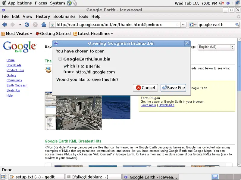Expand the address bar URL history dropdown
Viewport: 241px width, 180px height.
point(183,25)
